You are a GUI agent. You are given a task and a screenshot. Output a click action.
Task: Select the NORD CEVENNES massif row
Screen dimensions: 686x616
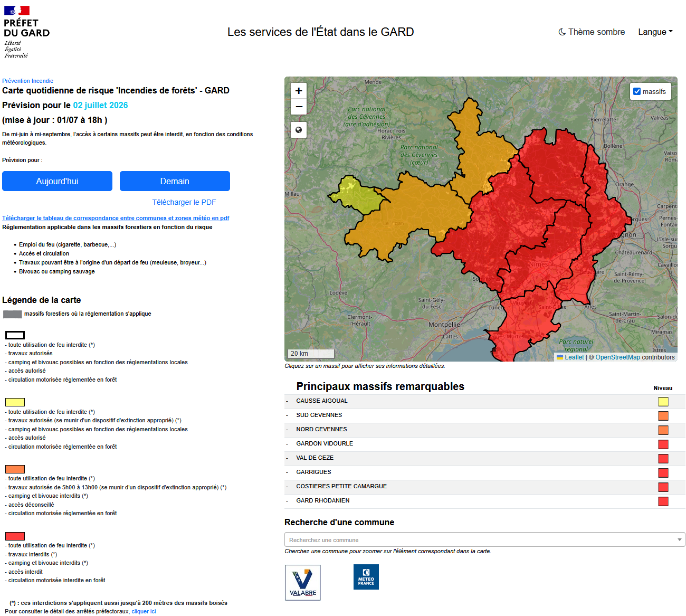484,430
